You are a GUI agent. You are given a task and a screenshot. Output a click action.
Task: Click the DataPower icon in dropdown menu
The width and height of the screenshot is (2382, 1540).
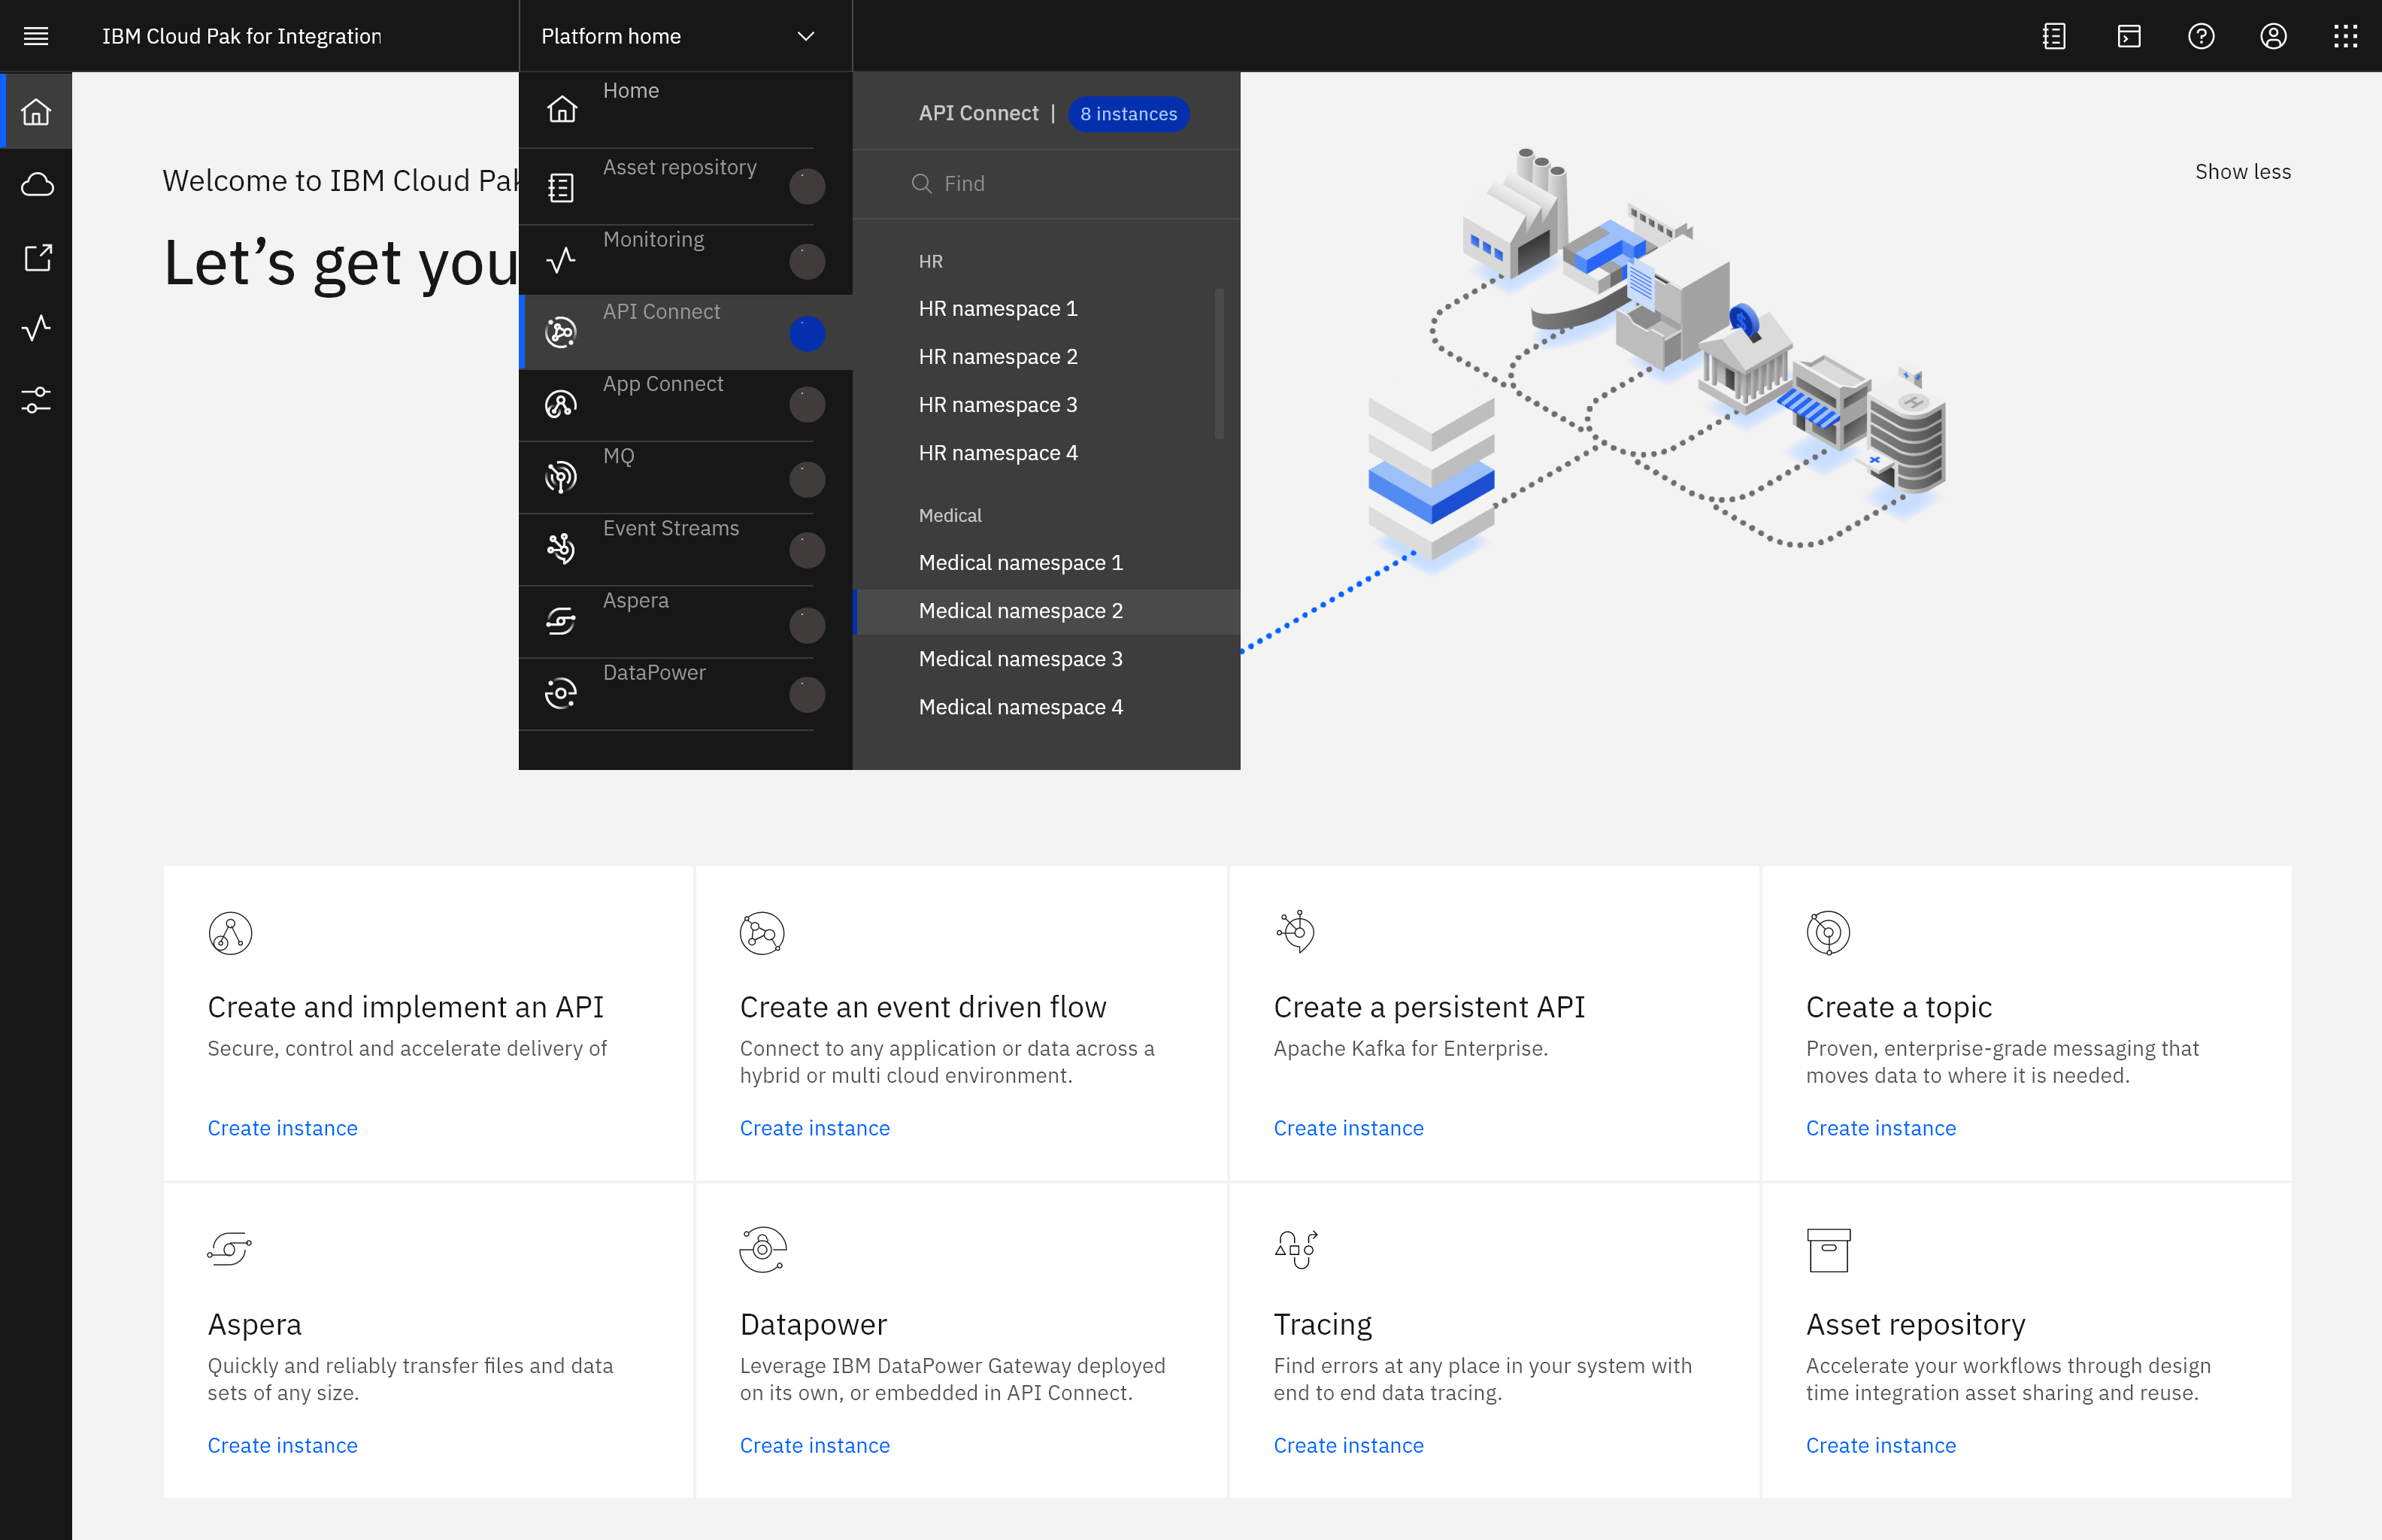tap(561, 693)
